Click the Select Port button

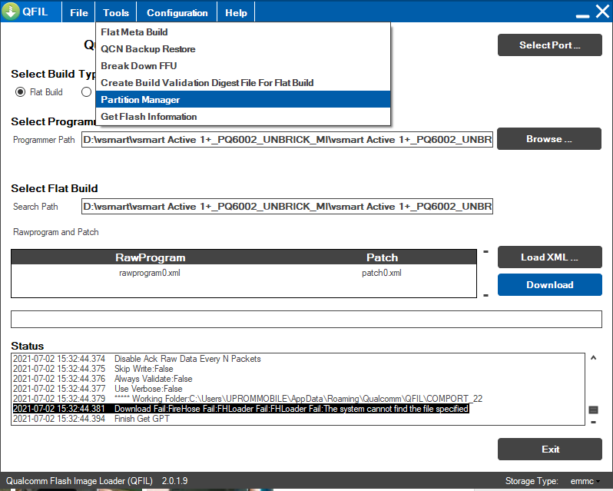pos(549,45)
